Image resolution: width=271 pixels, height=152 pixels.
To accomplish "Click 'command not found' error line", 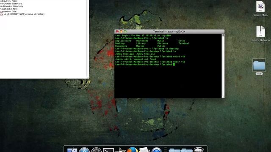I will [135, 59].
